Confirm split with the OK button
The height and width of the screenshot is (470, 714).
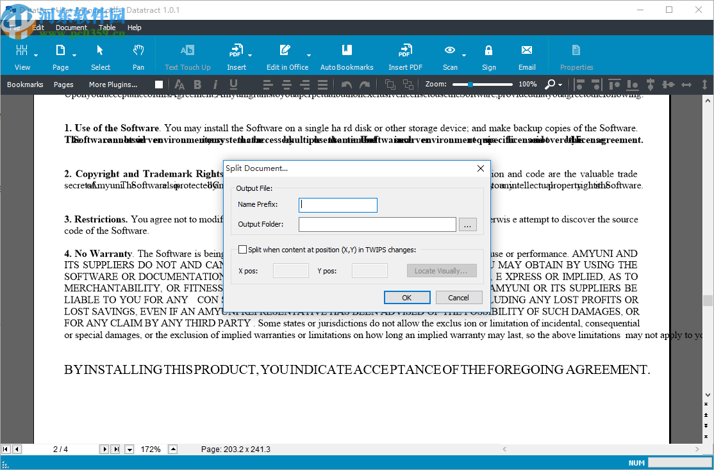point(407,297)
